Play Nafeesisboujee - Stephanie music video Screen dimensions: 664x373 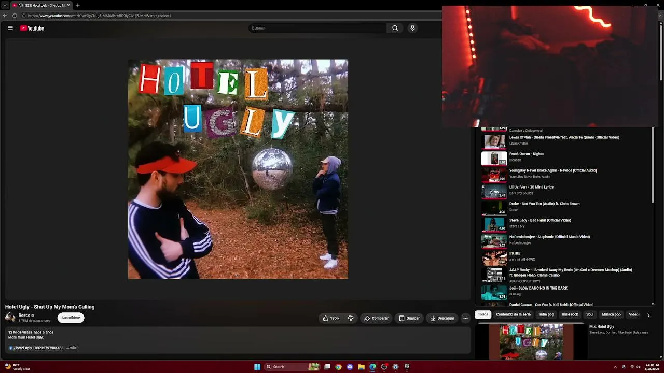pos(565,240)
